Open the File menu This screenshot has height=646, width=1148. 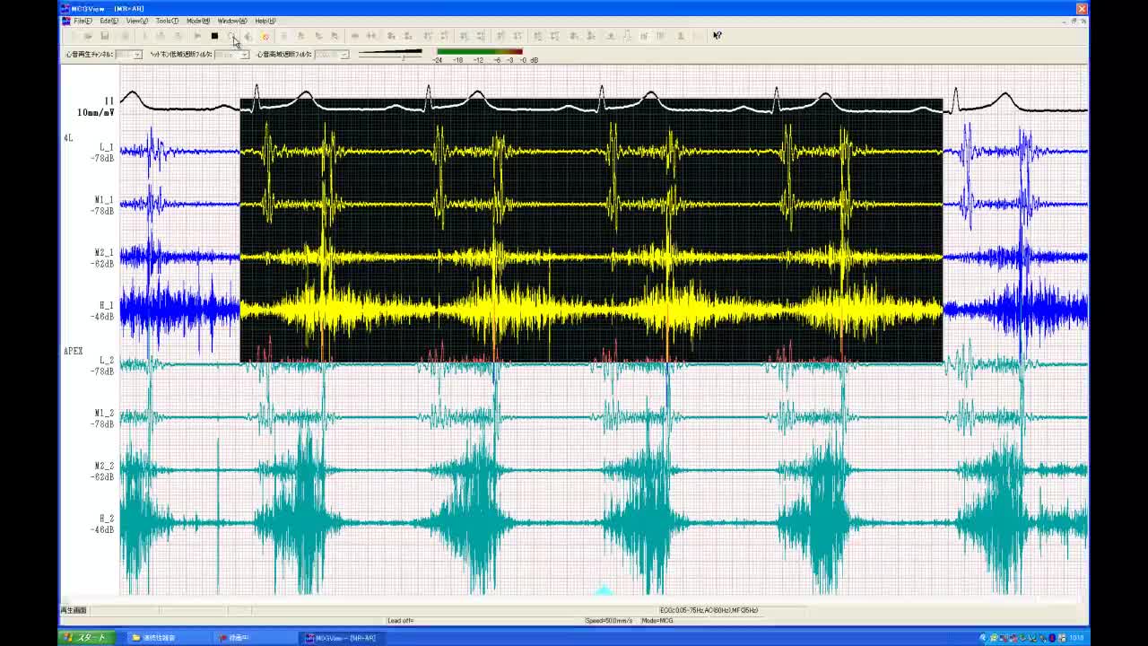coord(82,21)
